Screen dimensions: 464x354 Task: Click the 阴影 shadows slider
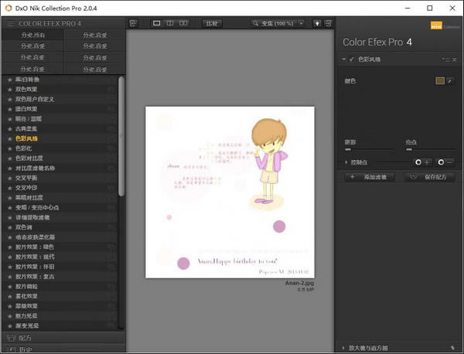click(369, 150)
